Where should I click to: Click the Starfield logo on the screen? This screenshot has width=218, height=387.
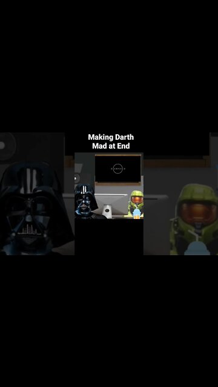pyautogui.click(x=118, y=169)
